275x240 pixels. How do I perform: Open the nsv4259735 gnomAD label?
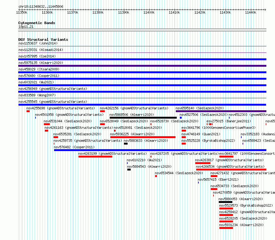pos(88,141)
